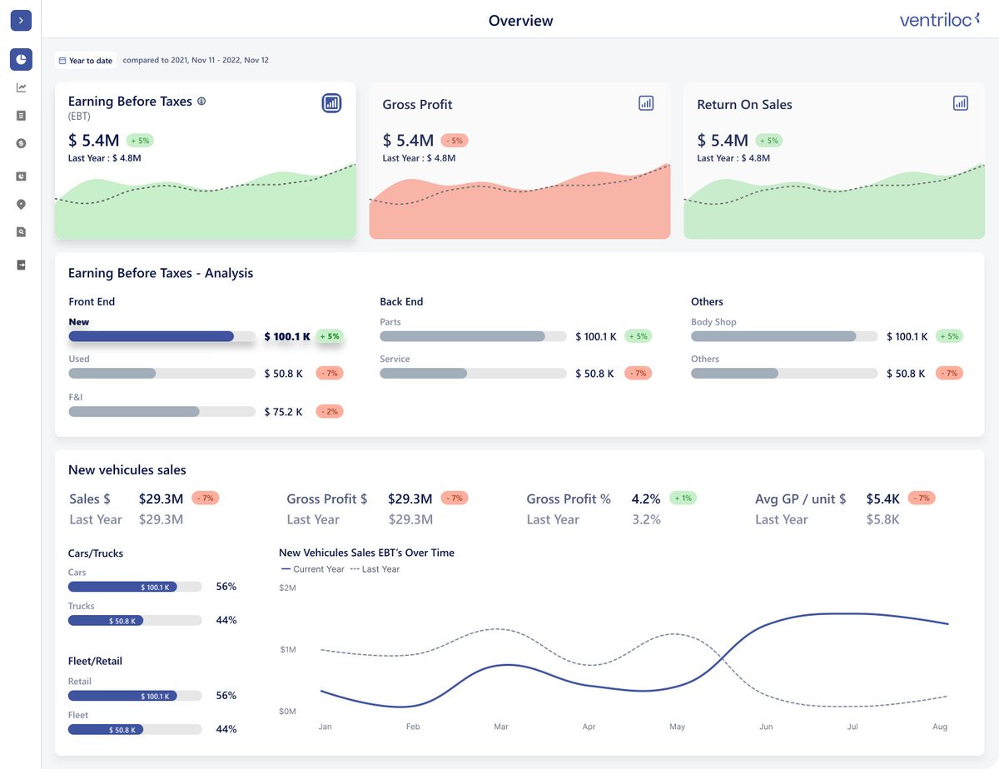This screenshot has width=999, height=769.
Task: Click the New progress bar in Front End
Action: coord(162,336)
